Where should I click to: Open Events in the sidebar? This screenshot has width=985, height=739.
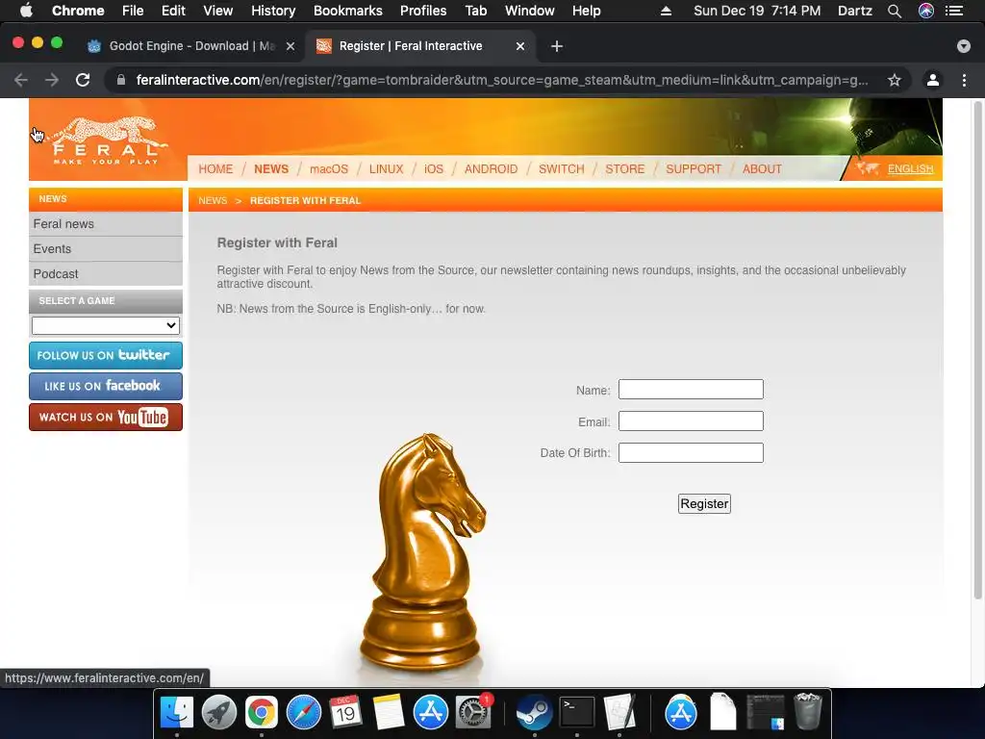106,249
